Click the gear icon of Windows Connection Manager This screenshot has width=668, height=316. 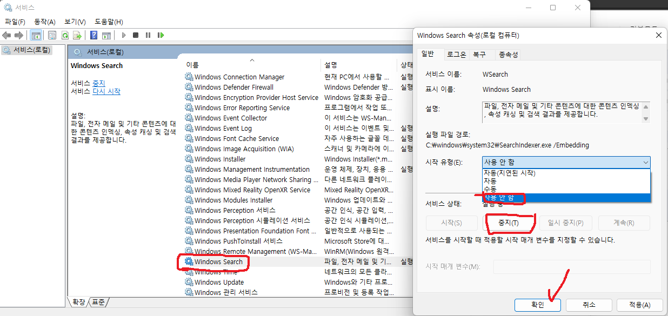tap(189, 77)
